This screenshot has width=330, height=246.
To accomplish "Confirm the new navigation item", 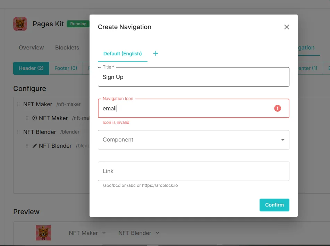I will pos(274,205).
